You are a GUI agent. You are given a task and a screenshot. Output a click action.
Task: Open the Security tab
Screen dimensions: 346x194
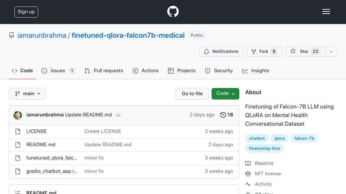click(x=219, y=71)
